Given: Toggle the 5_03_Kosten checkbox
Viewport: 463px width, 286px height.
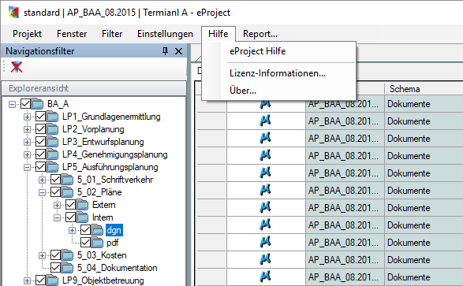Looking at the screenshot, I should click(x=55, y=255).
